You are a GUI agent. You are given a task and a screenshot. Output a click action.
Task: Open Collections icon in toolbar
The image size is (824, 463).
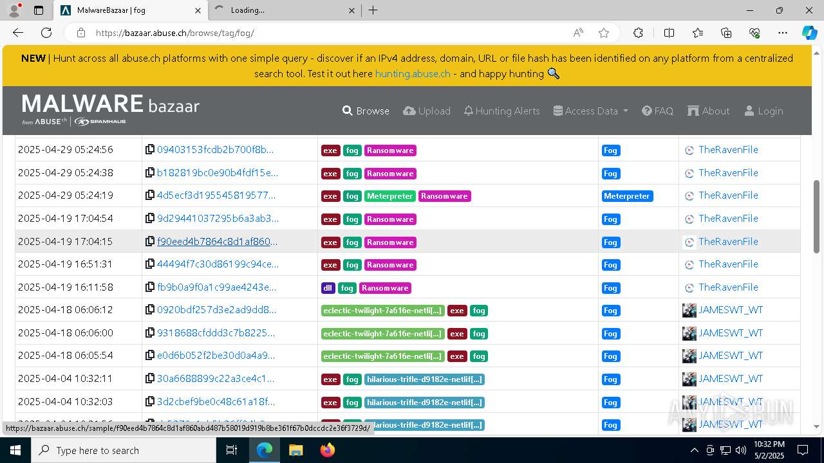[x=726, y=33]
